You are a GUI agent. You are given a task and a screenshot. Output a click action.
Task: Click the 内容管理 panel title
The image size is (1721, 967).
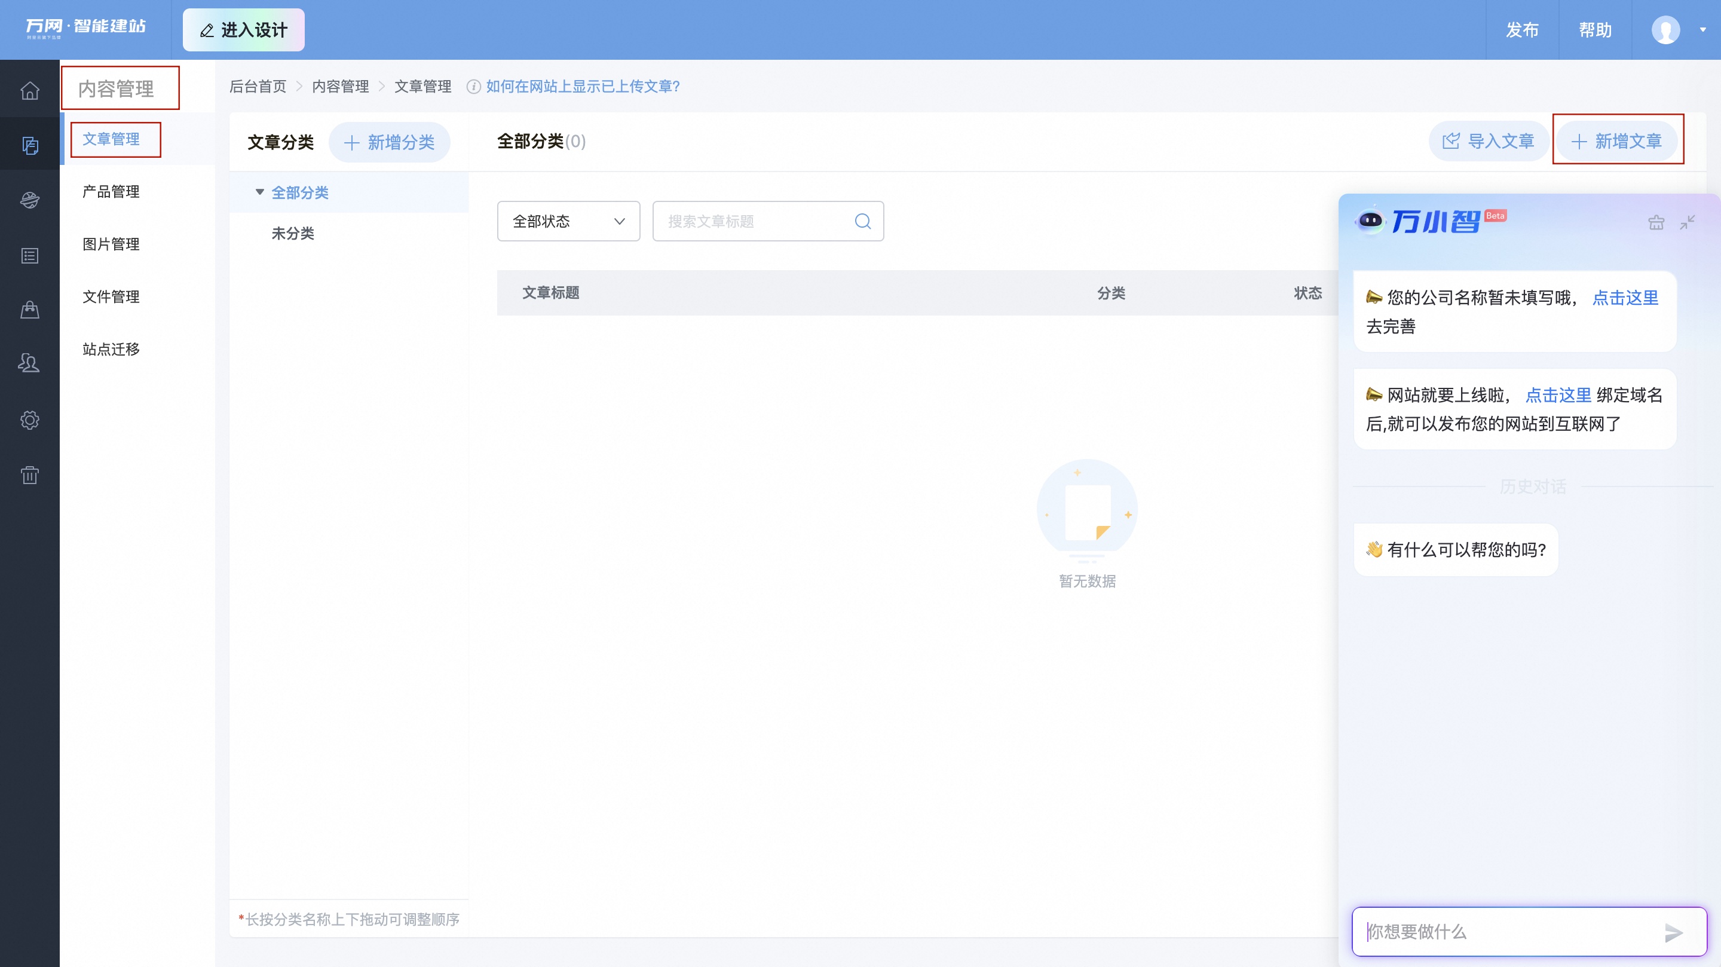(x=117, y=88)
